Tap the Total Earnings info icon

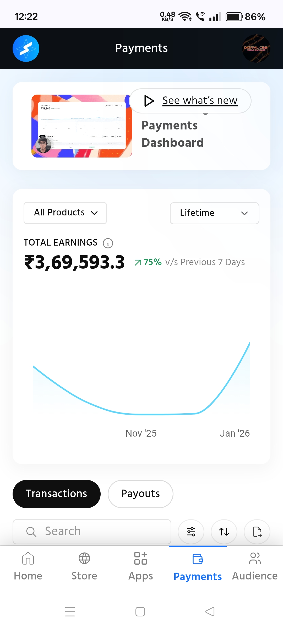(108, 243)
